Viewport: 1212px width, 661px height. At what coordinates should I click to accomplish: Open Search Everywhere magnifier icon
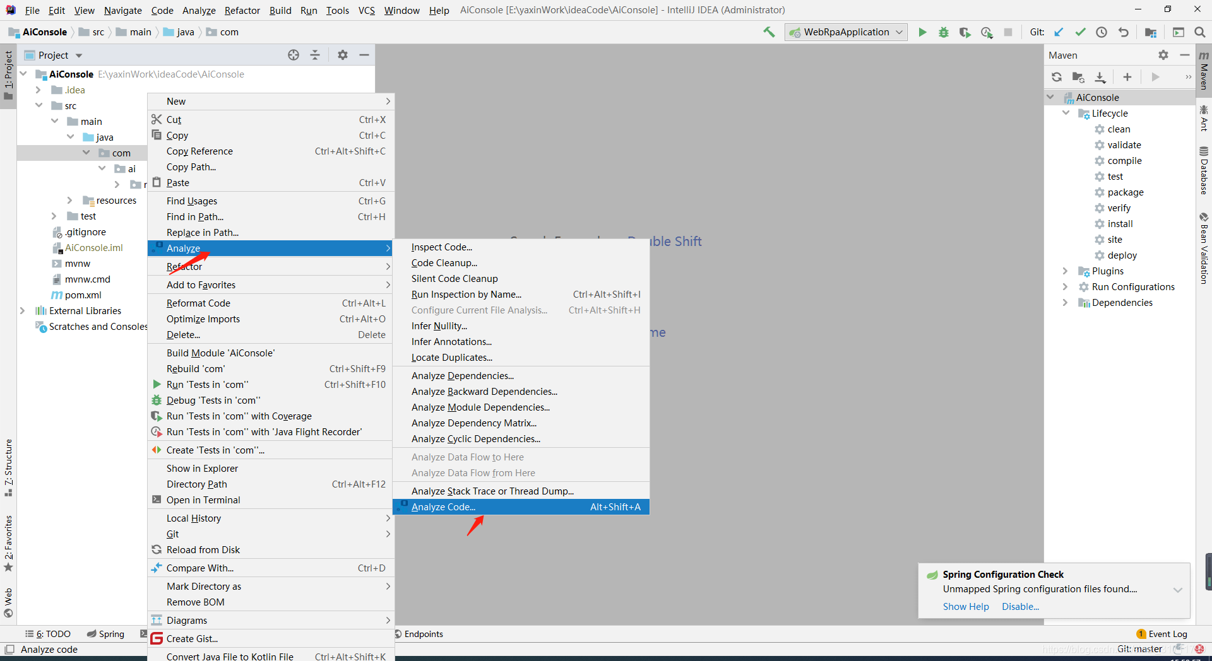tap(1200, 32)
